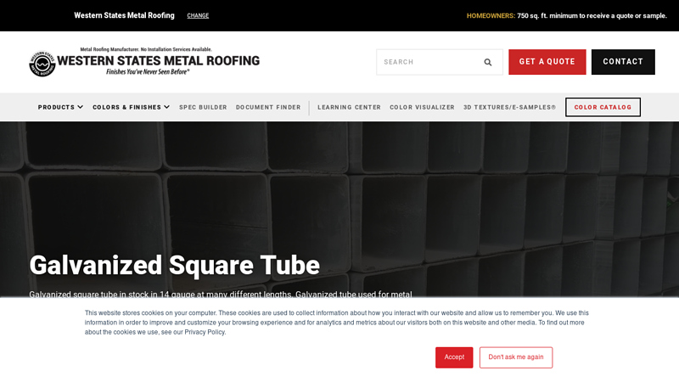Open the Color Visualizer
This screenshot has width=679, height=382.
[x=422, y=108]
